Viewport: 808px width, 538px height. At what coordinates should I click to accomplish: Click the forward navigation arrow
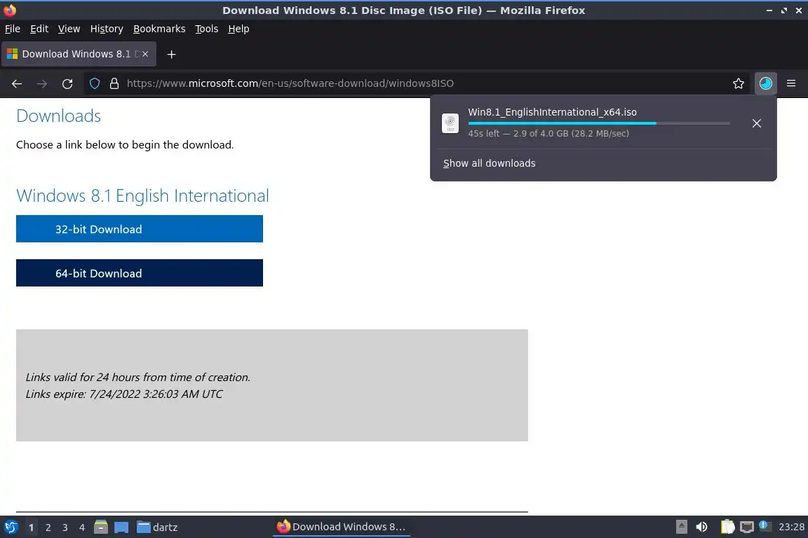(x=42, y=83)
